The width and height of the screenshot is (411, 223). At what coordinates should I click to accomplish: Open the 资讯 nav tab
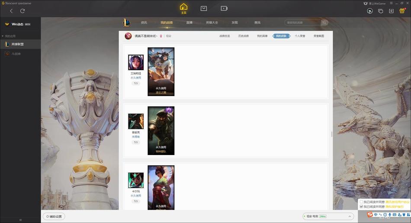point(144,23)
